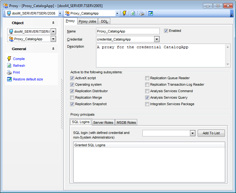Enable Replication Transaction-Log Reader checkbox
236x193 pixels.
(147, 84)
